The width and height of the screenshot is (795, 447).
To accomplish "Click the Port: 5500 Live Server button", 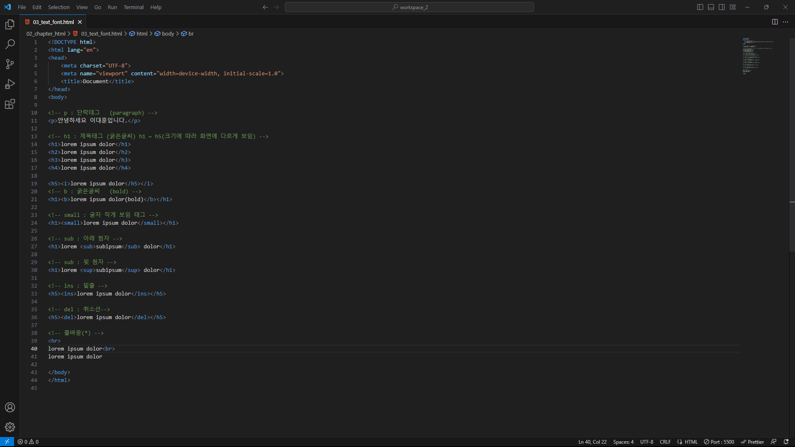I will (719, 442).
